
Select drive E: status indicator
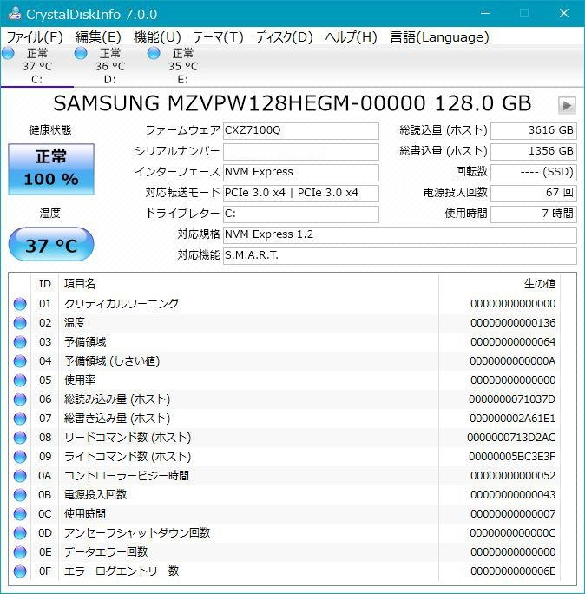coord(154,54)
